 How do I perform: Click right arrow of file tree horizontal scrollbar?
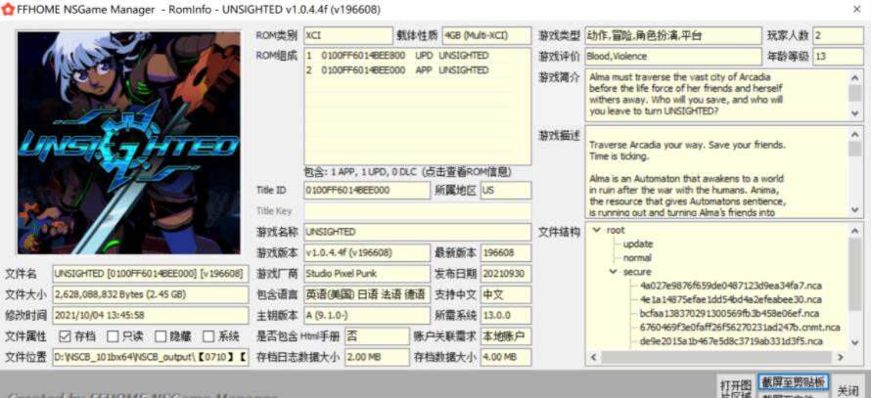point(841,358)
